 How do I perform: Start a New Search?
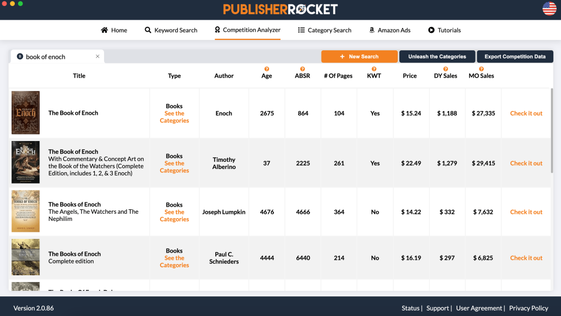[359, 56]
